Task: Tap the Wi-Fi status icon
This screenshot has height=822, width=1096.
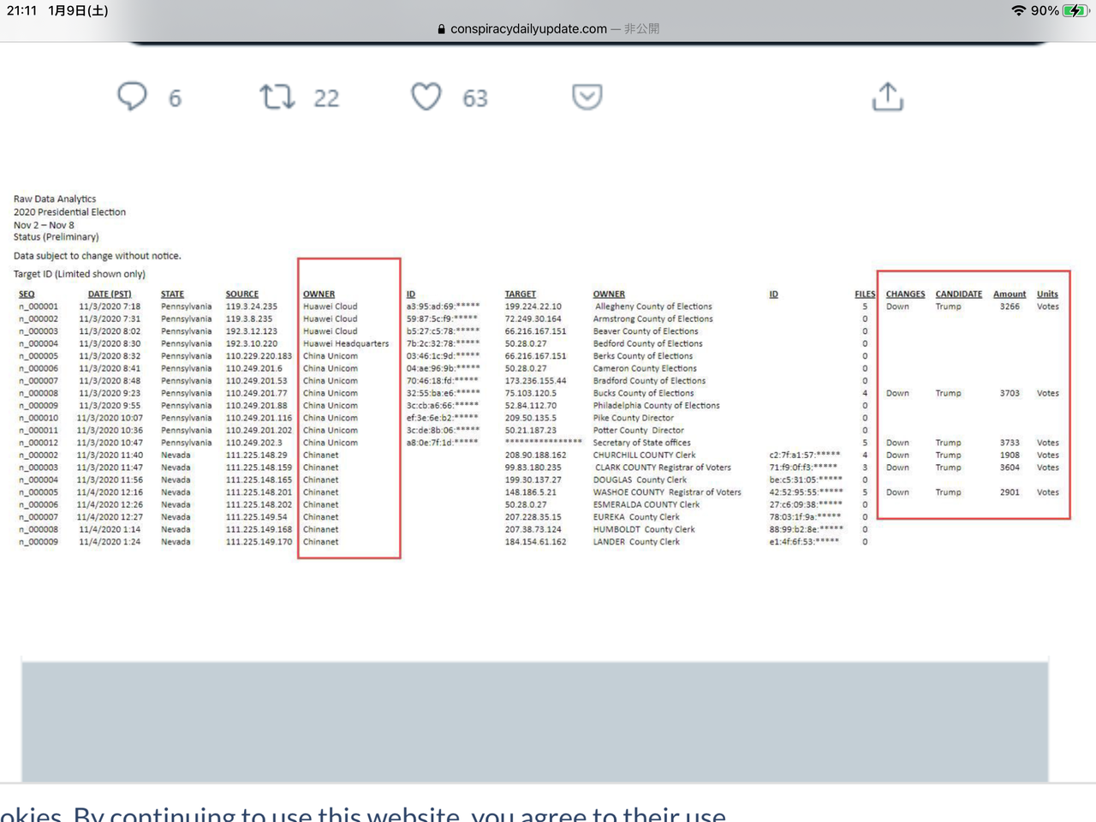Action: (1018, 10)
